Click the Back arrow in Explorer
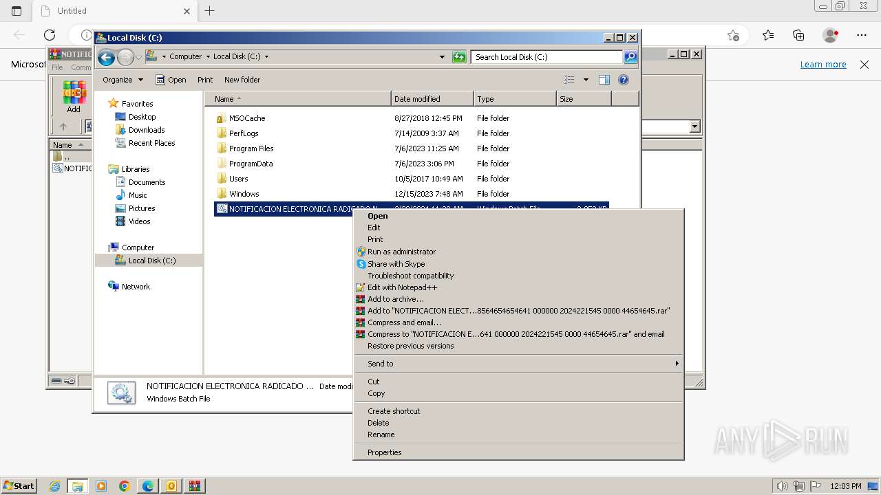 [106, 57]
